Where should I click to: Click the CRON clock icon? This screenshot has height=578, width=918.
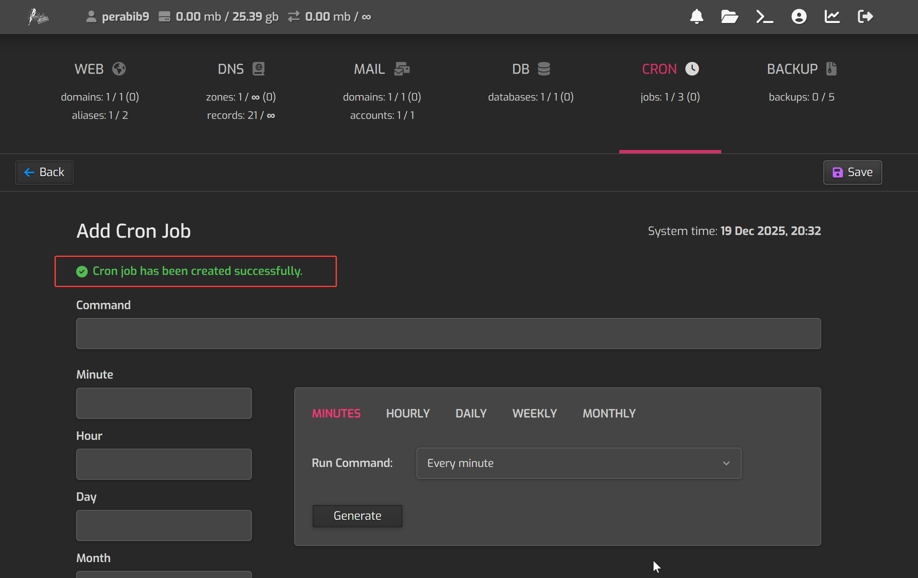pyautogui.click(x=692, y=69)
